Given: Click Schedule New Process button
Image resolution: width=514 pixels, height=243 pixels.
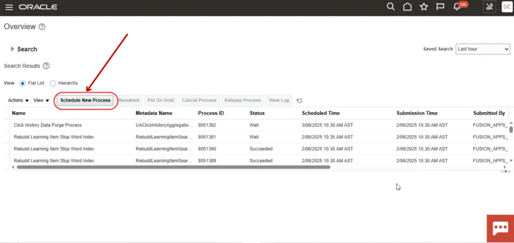Looking at the screenshot, I should pos(85,100).
